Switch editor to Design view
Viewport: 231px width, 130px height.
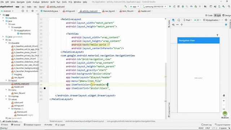pyautogui.click(x=227, y=15)
